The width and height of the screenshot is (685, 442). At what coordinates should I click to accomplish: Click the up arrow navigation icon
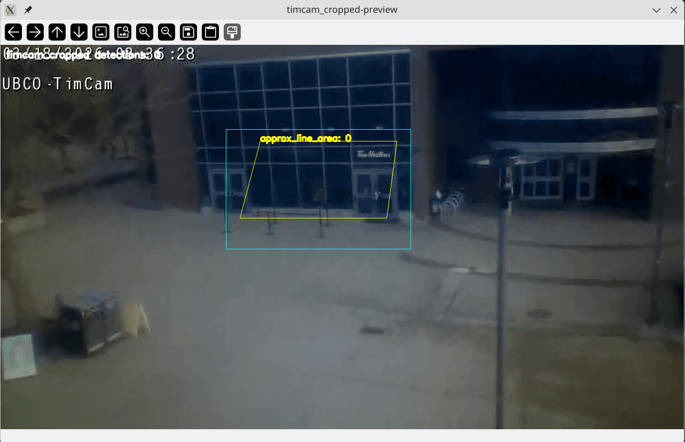pos(57,32)
